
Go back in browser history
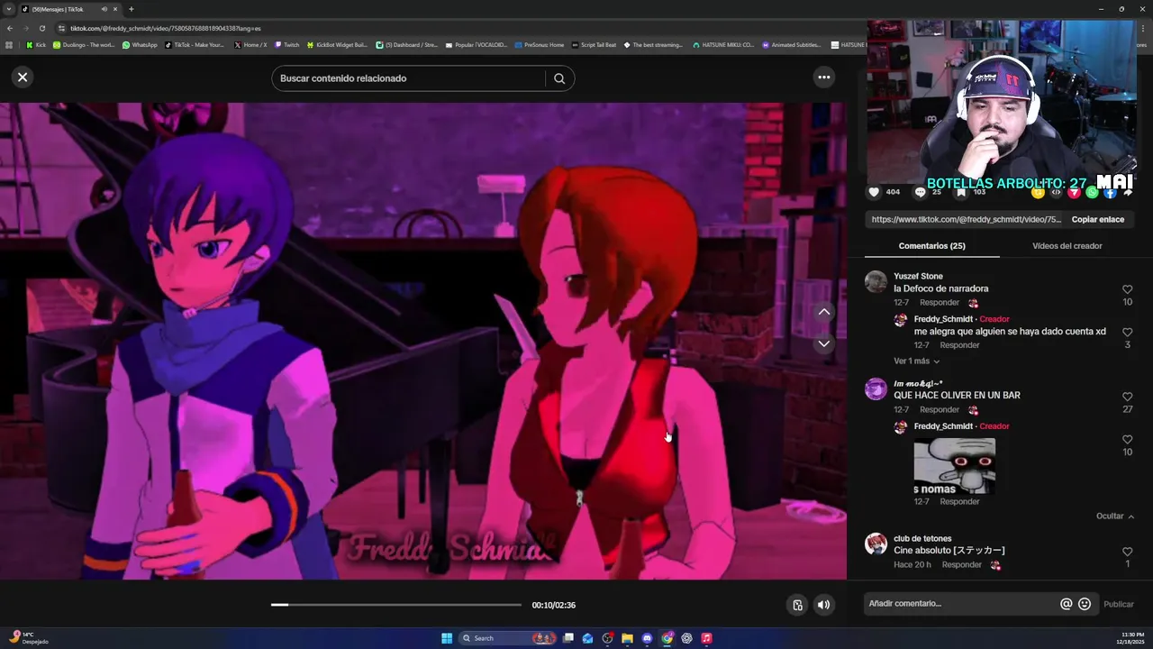(x=10, y=28)
